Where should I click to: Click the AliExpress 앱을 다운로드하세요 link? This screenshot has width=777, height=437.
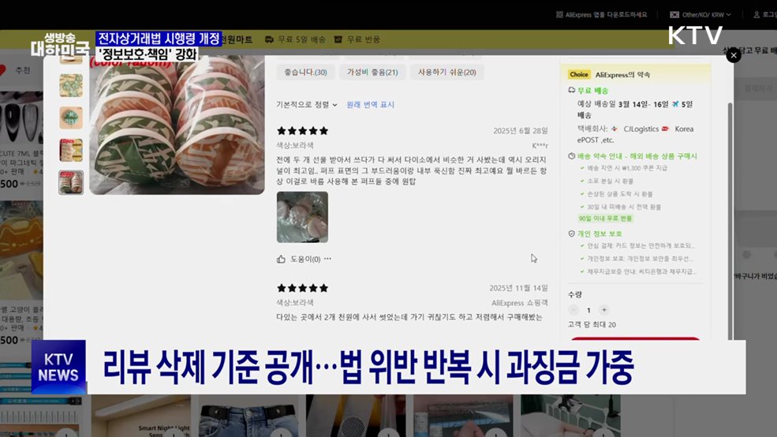coord(606,15)
